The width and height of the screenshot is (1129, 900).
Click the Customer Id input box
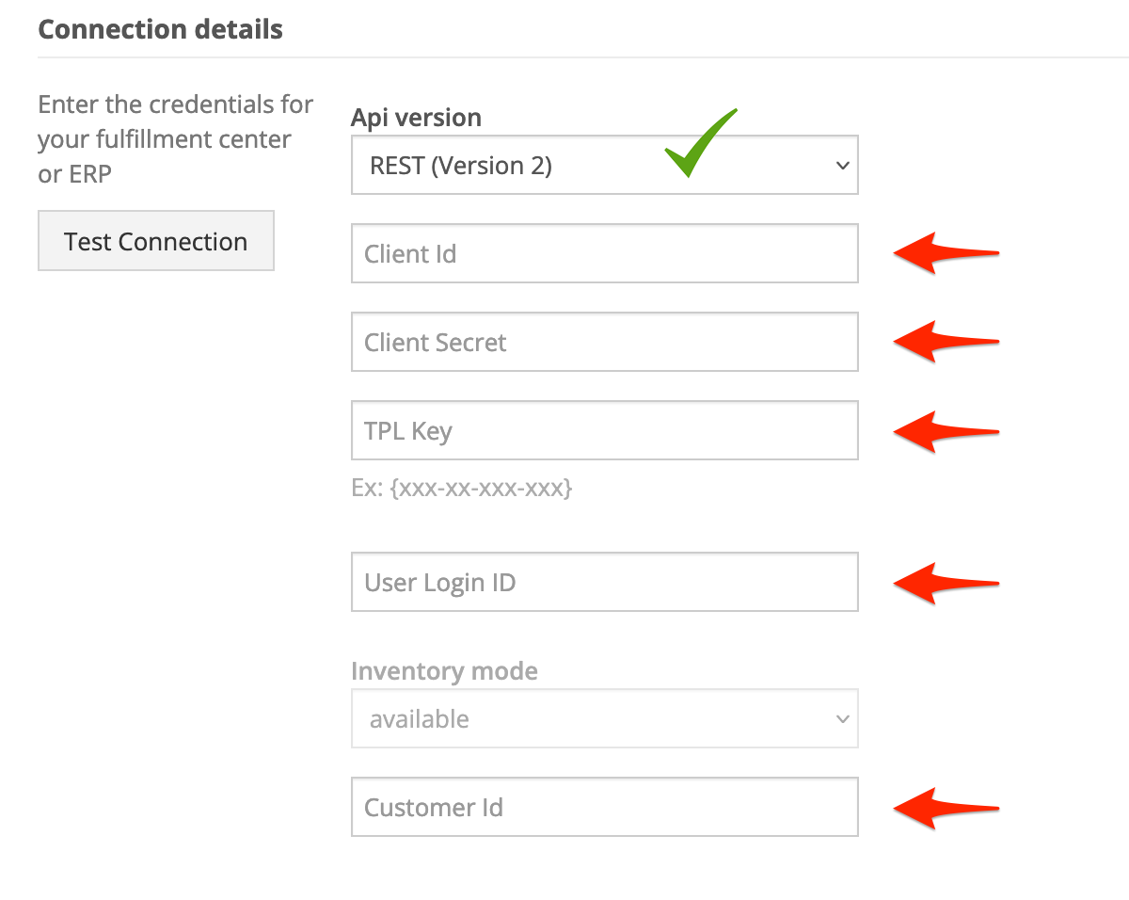click(x=604, y=807)
